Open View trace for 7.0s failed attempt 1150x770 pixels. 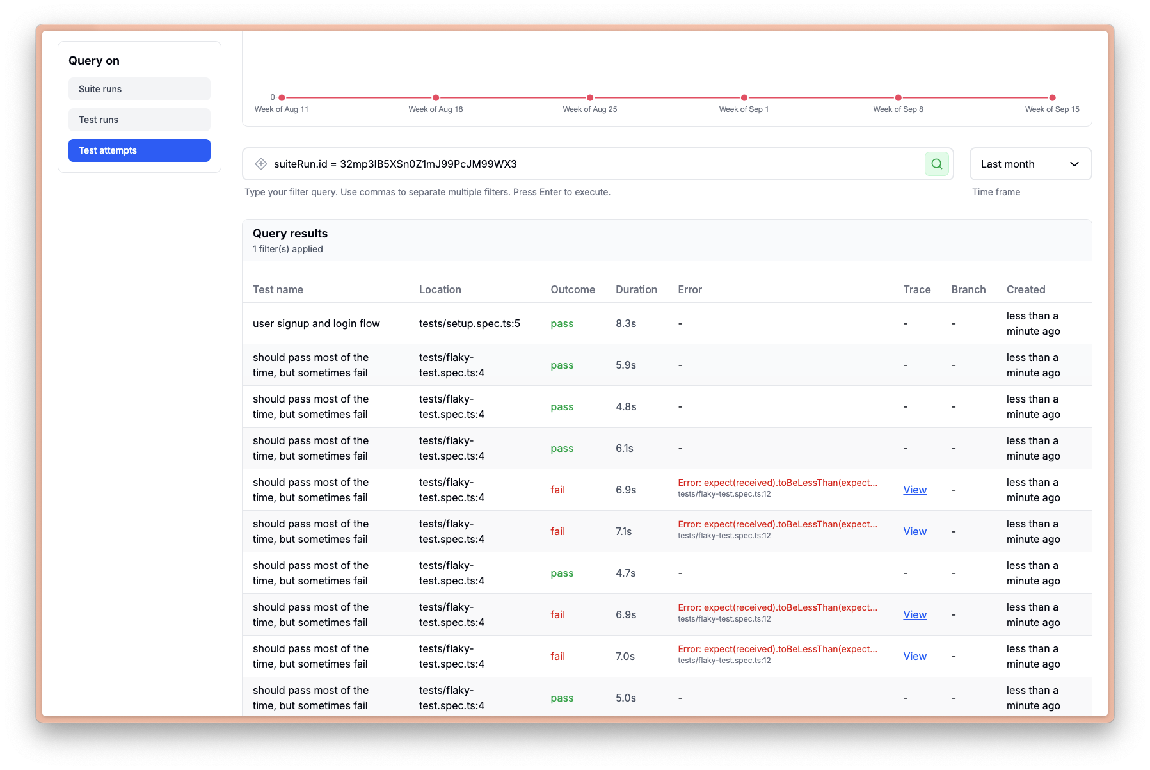click(x=914, y=656)
